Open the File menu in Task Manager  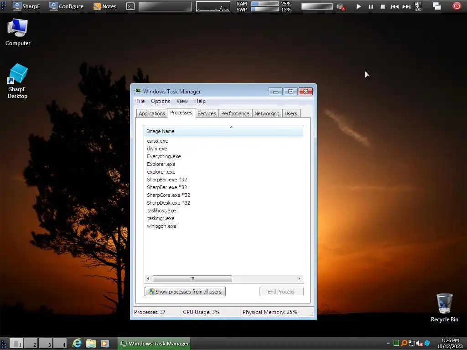[x=140, y=101]
